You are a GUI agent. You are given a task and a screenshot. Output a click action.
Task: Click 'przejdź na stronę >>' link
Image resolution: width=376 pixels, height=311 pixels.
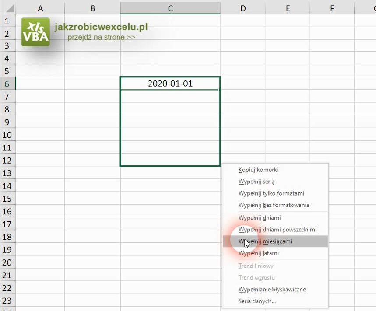(x=101, y=38)
